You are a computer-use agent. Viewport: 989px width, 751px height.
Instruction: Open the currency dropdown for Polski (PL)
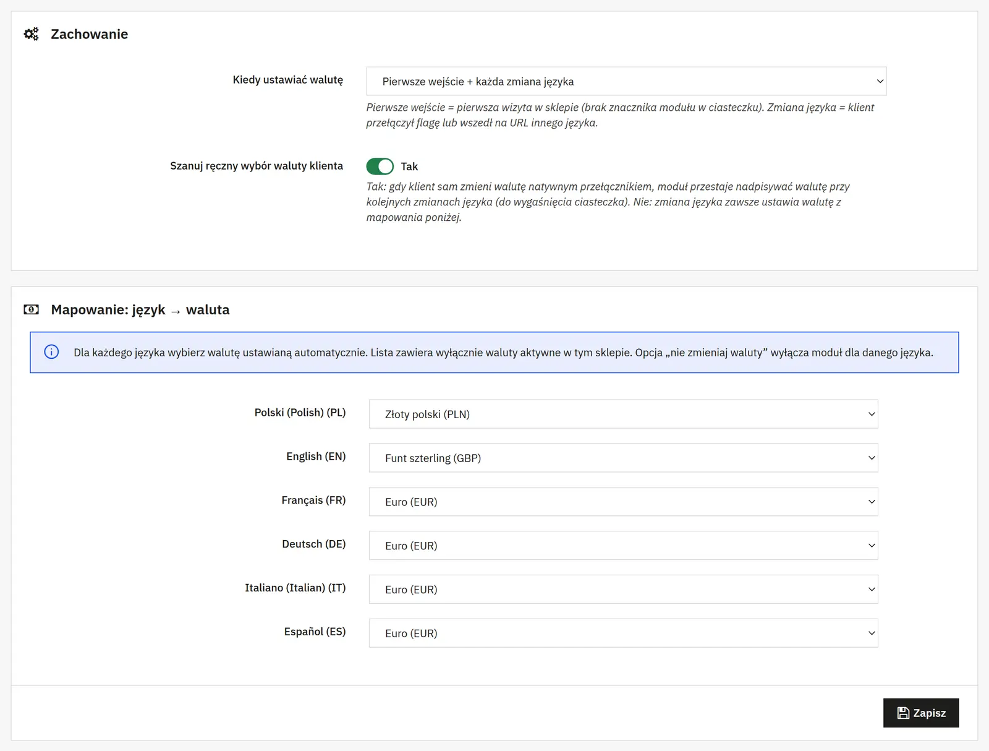pos(623,414)
